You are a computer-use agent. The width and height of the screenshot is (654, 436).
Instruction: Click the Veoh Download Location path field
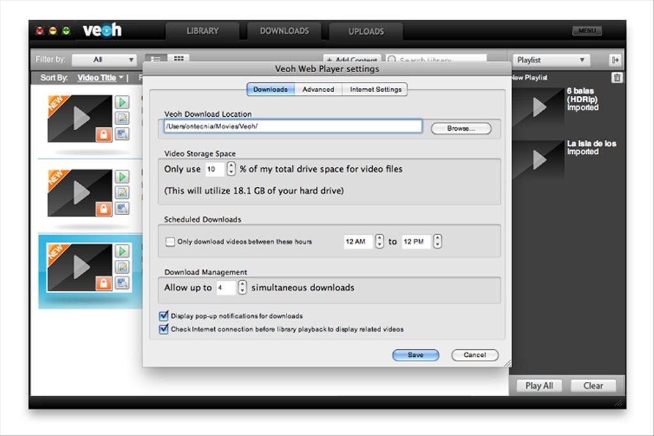point(293,126)
